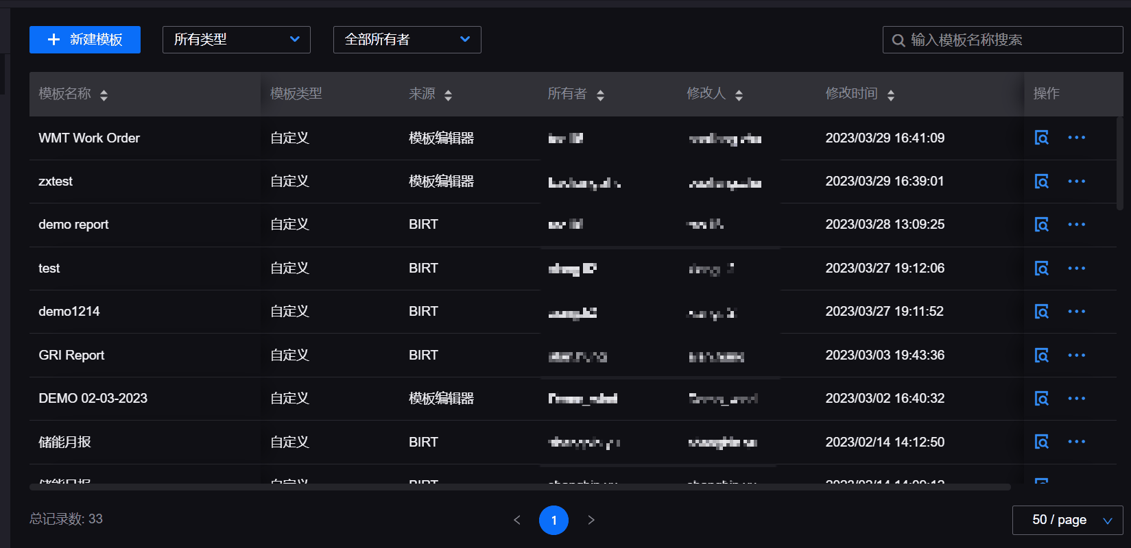This screenshot has width=1131, height=548.
Task: Select page 1 in pagination
Action: point(554,520)
